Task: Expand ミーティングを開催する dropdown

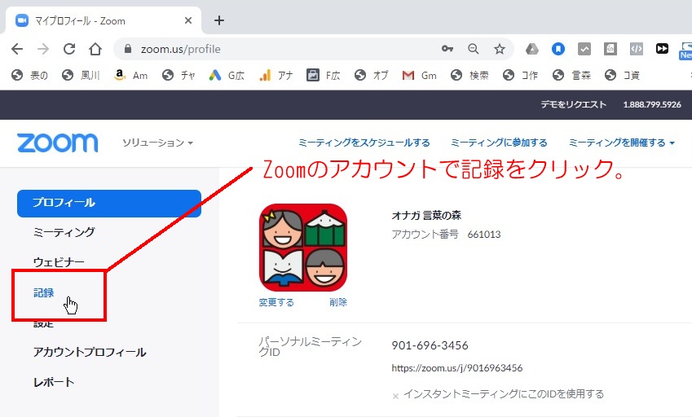Action: pyautogui.click(x=621, y=143)
